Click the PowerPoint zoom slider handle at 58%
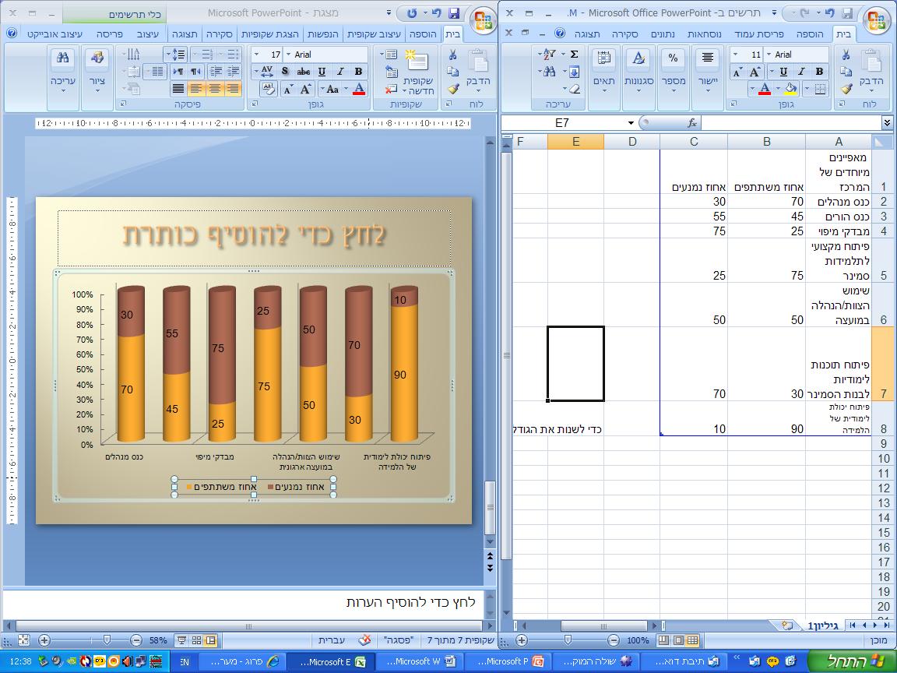Image resolution: width=897 pixels, height=673 pixels. [x=107, y=640]
